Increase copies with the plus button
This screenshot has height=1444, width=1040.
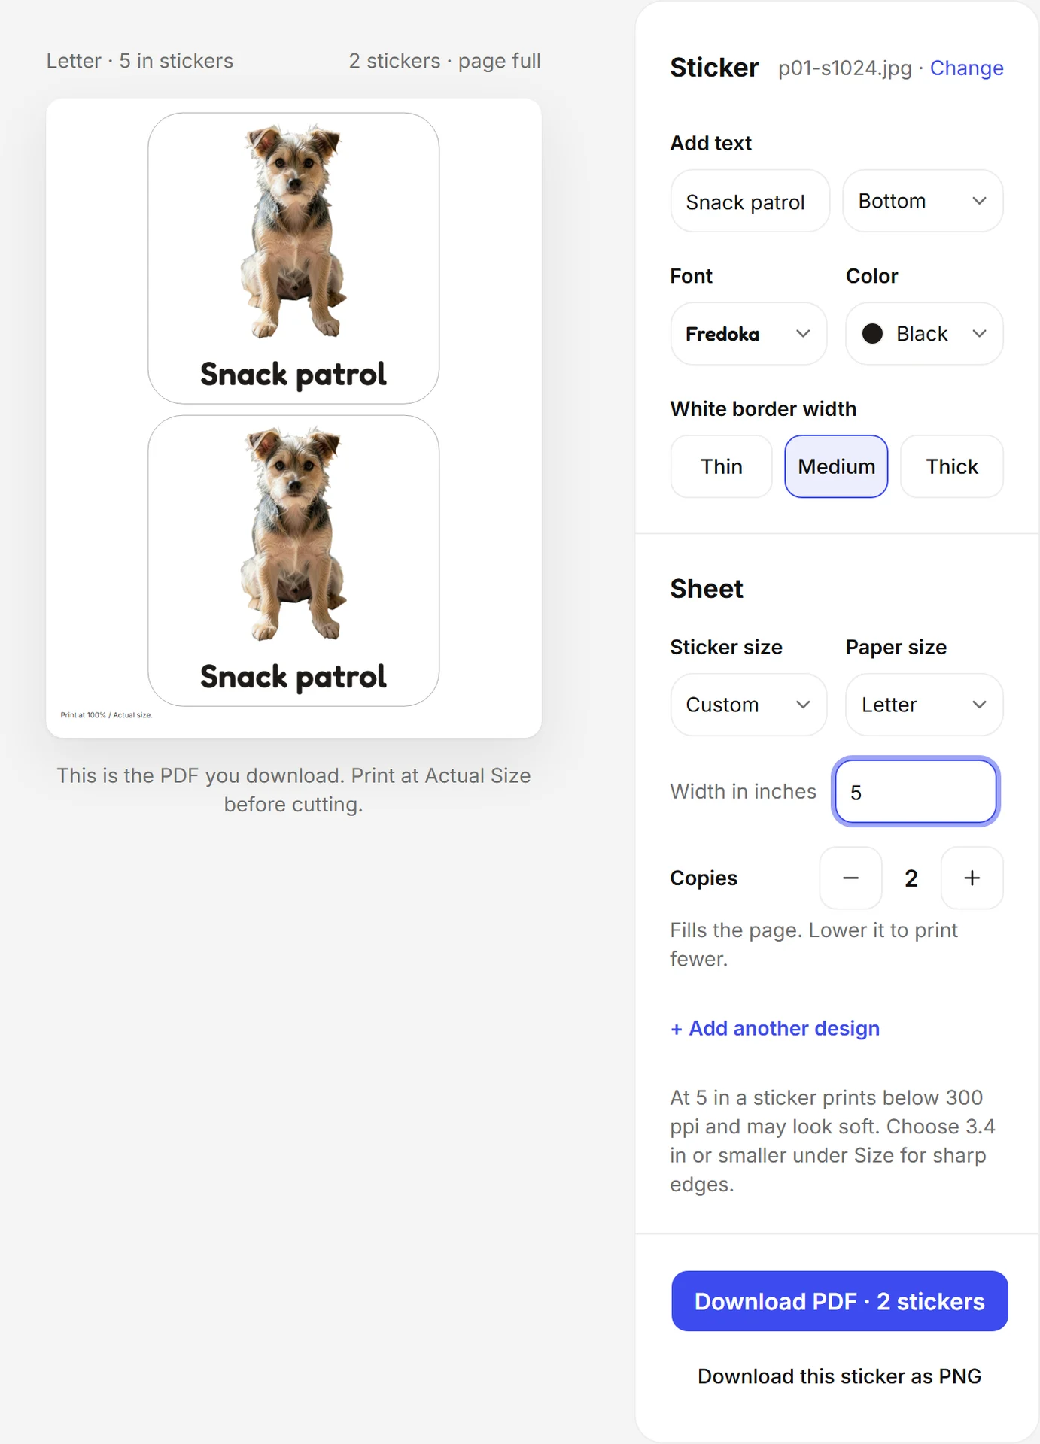972,878
